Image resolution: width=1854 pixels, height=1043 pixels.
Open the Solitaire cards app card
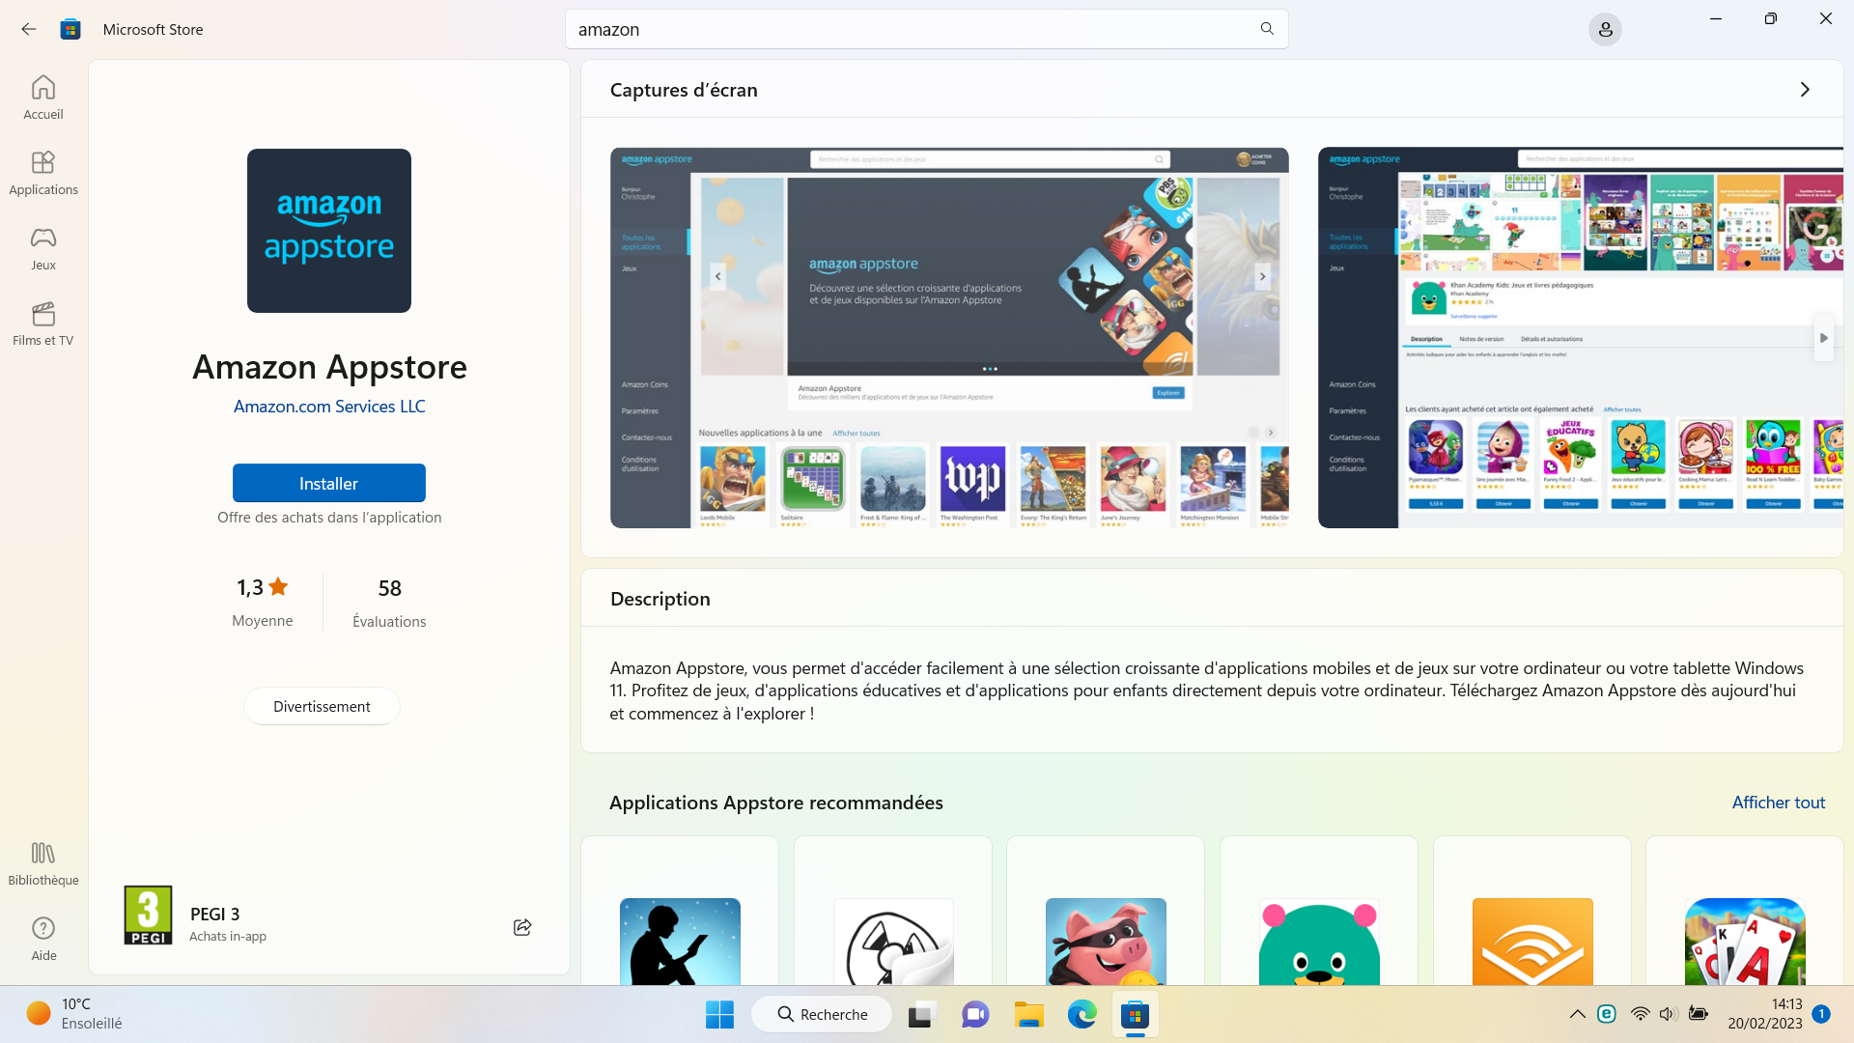tap(1745, 912)
